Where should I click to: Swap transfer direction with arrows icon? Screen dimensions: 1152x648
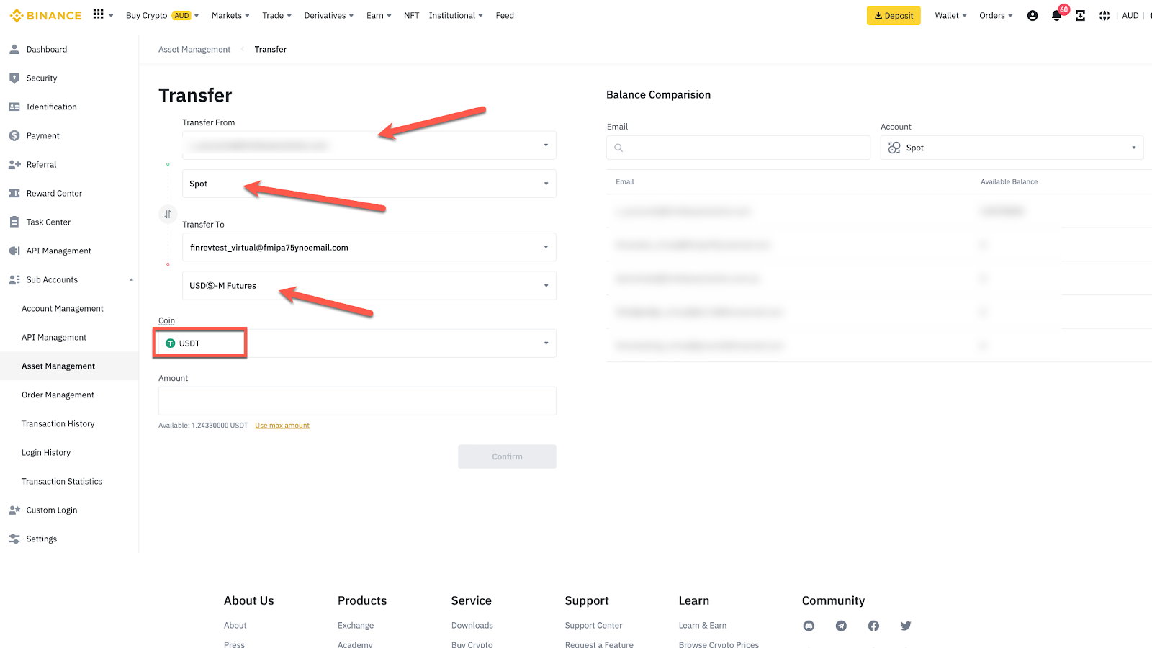click(168, 214)
